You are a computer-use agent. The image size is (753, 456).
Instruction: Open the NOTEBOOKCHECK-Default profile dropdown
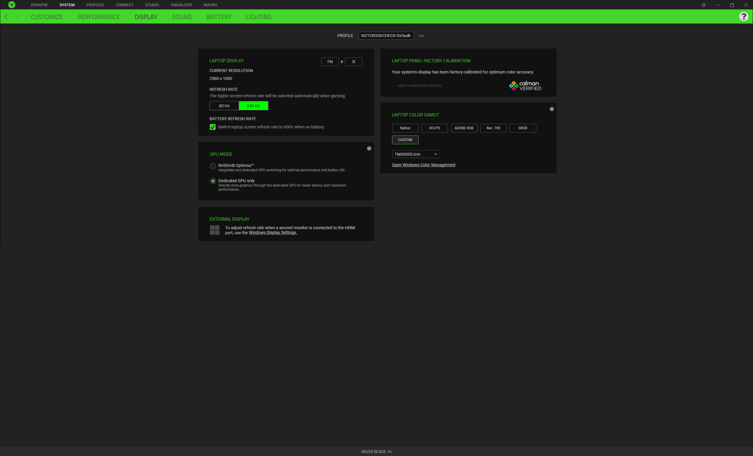pyautogui.click(x=386, y=36)
